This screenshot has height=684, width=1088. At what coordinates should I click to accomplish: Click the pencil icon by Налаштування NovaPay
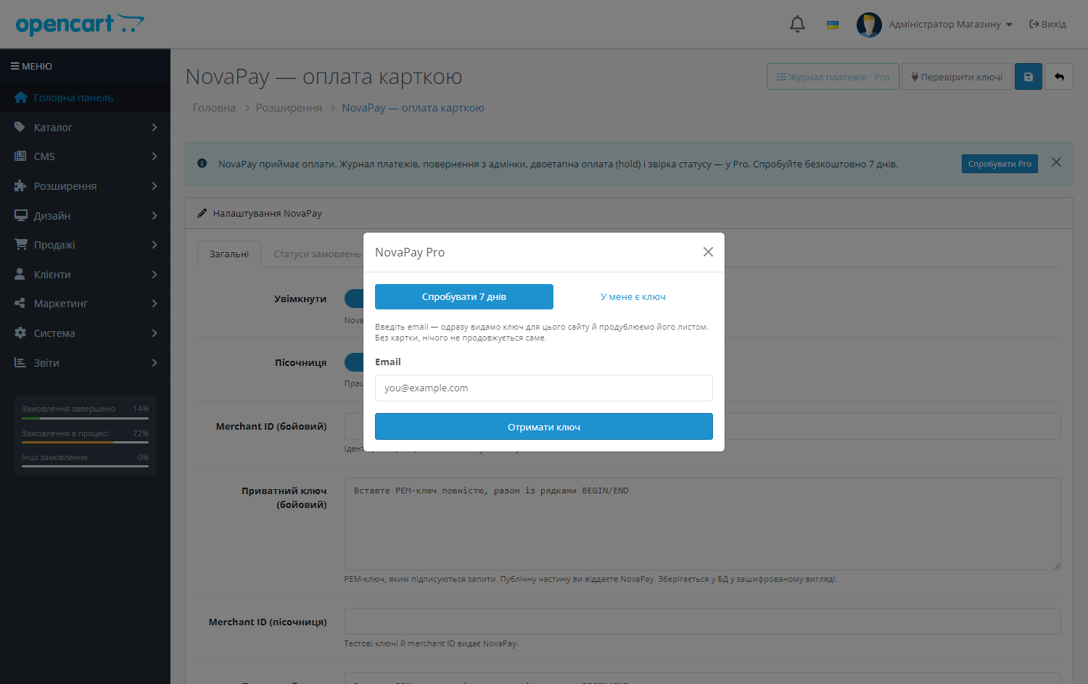[x=202, y=213]
